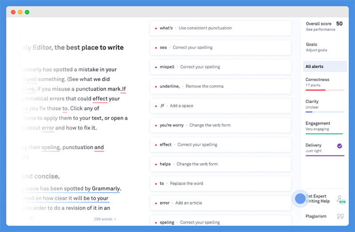Image resolution: width=355 pixels, height=232 pixels.
Task: Click the yellow macOS minimize window button
Action: pos(20,12)
